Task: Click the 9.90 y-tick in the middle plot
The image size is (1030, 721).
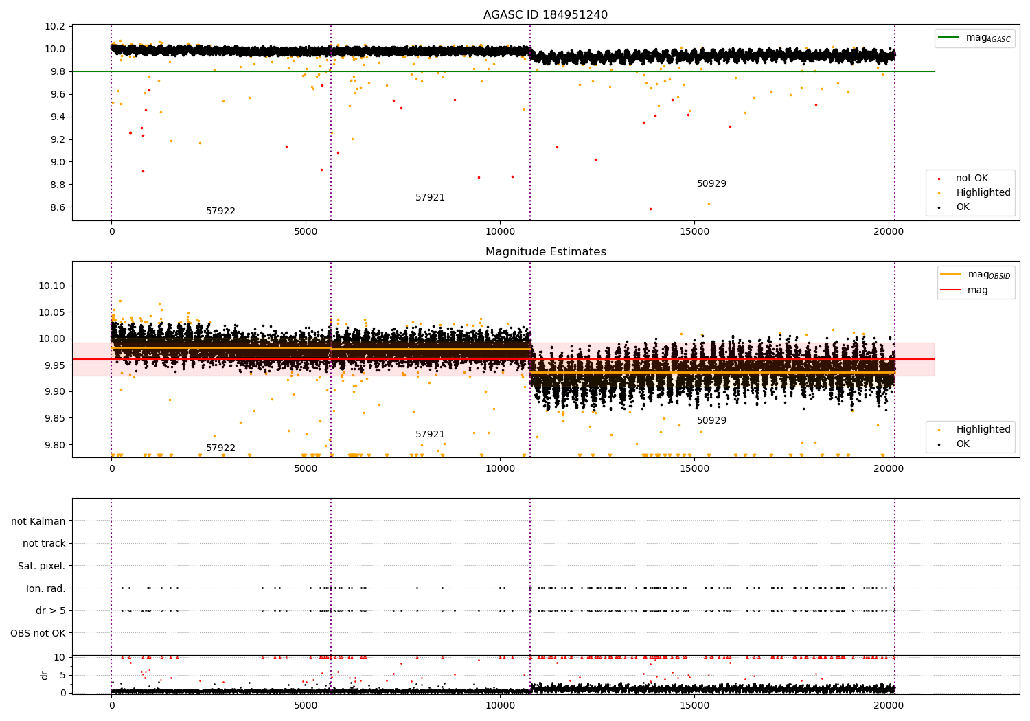Action: coord(55,391)
